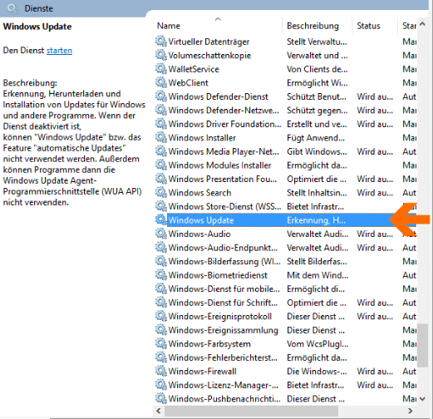This screenshot has width=433, height=419.
Task: Click gear icon beside Windows-Fehlerberichterst...
Action: [160, 357]
